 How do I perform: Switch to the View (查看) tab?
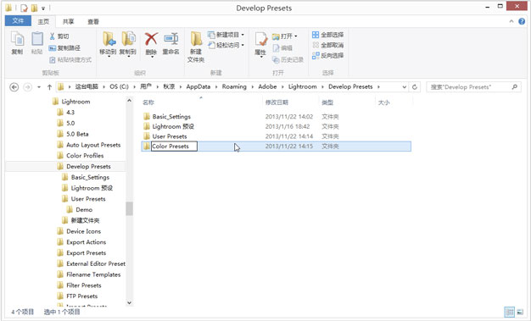[x=93, y=22]
